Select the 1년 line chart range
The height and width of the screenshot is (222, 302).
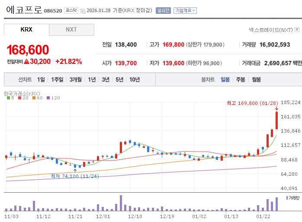pyautogui.click(x=92, y=79)
